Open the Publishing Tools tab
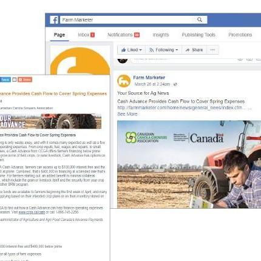This screenshot has height=261, width=261. [x=198, y=35]
